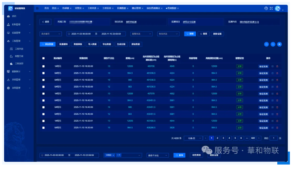This screenshot has height=171, width=295.
Task: Open the 有效状态 dropdown filter
Action: coord(168,34)
